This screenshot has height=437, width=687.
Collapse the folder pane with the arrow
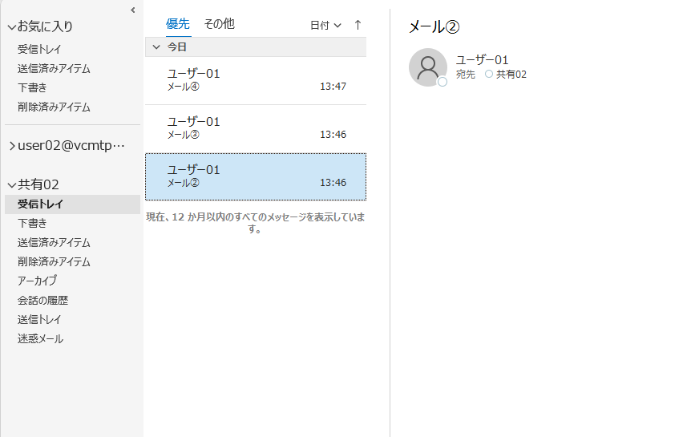pyautogui.click(x=133, y=10)
